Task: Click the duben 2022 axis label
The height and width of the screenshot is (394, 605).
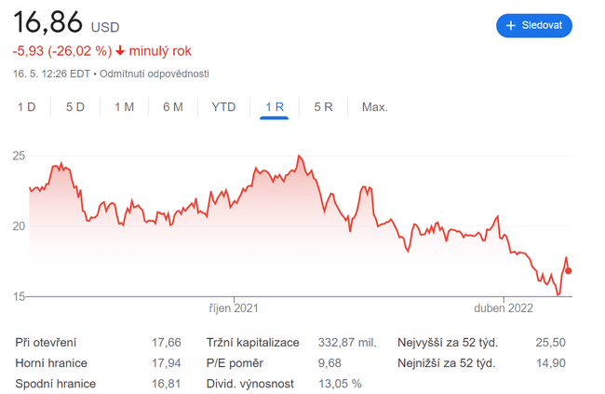Action: coord(504,308)
